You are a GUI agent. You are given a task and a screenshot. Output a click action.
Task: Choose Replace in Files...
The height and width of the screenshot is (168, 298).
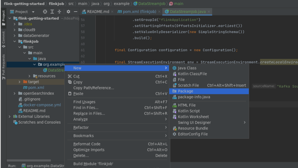tap(117, 114)
